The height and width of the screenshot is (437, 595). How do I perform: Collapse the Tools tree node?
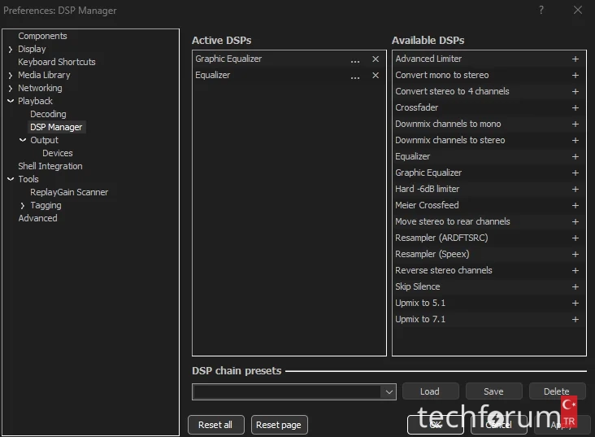tap(11, 179)
